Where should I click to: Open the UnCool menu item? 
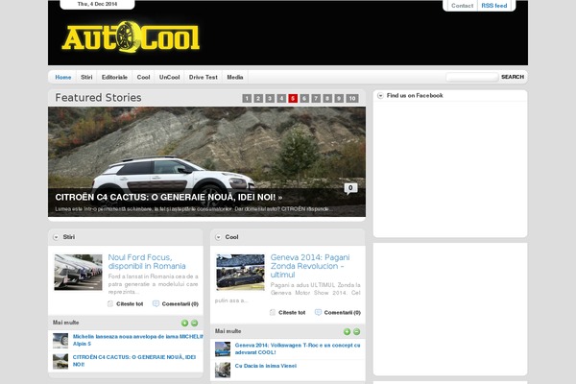[169, 77]
